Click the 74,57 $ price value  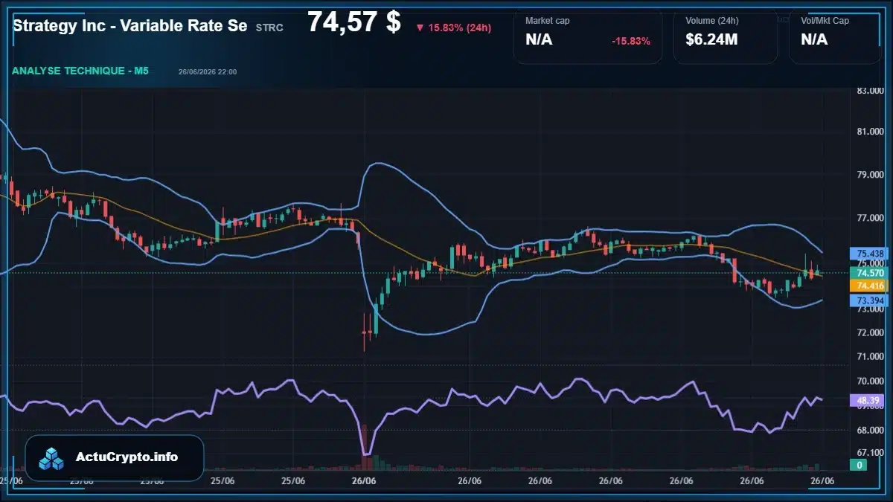point(353,22)
